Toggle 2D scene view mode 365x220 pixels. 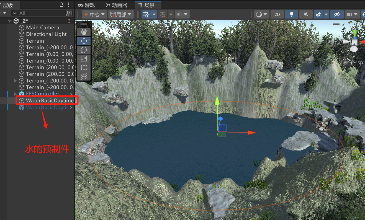277,14
